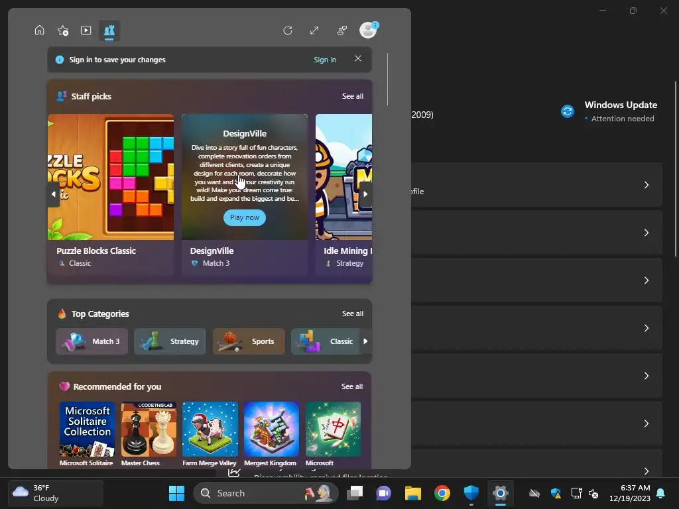Open the fifth Settings row chevron

[x=646, y=375]
